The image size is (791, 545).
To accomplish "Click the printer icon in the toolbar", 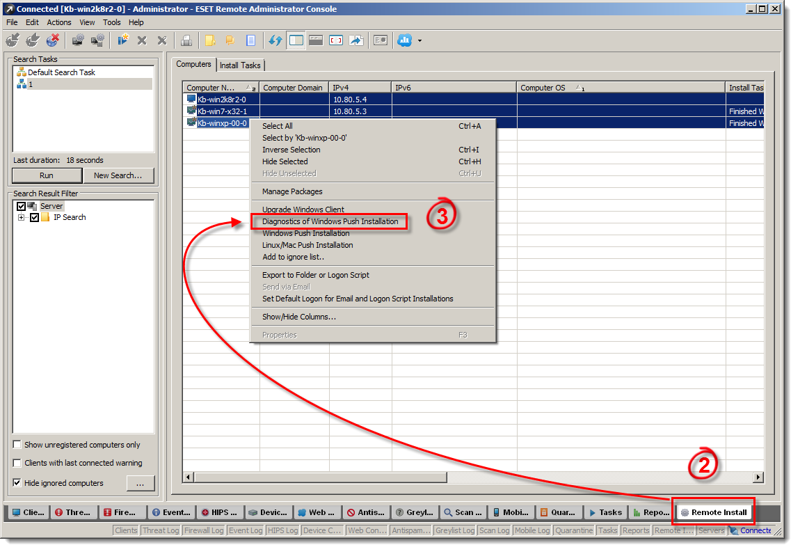I will point(186,40).
